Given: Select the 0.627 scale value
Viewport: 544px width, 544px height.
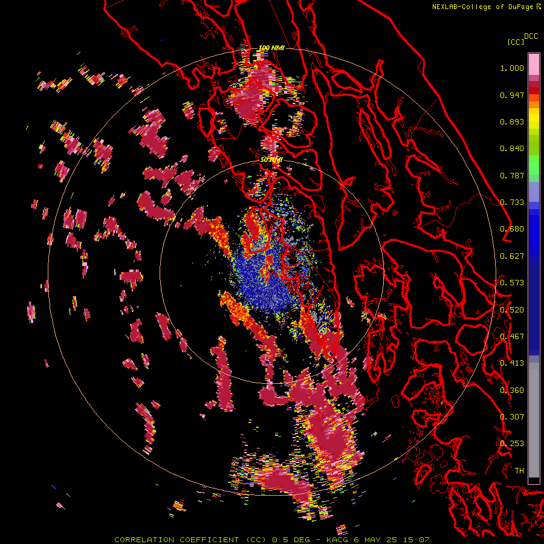Looking at the screenshot, I should 512,256.
